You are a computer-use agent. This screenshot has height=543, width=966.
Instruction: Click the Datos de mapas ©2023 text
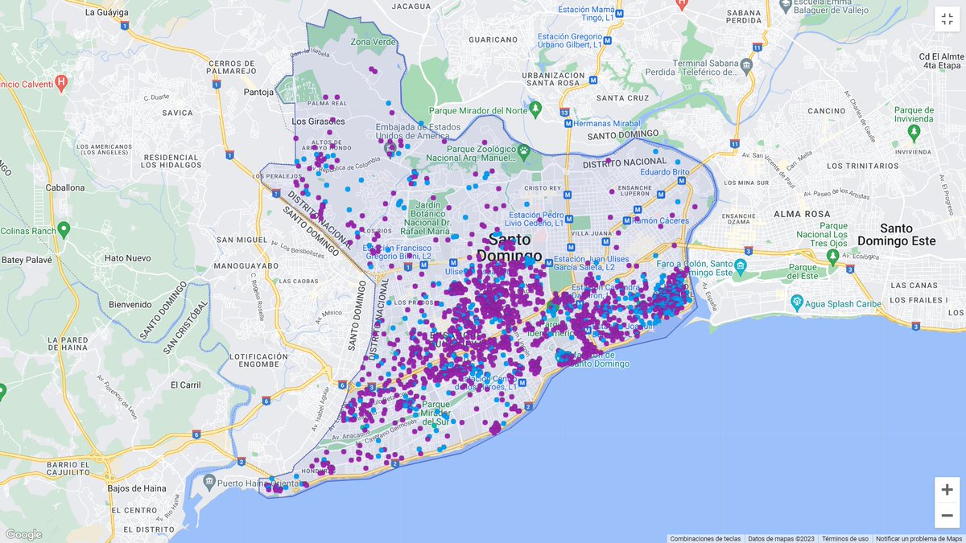[x=782, y=538]
